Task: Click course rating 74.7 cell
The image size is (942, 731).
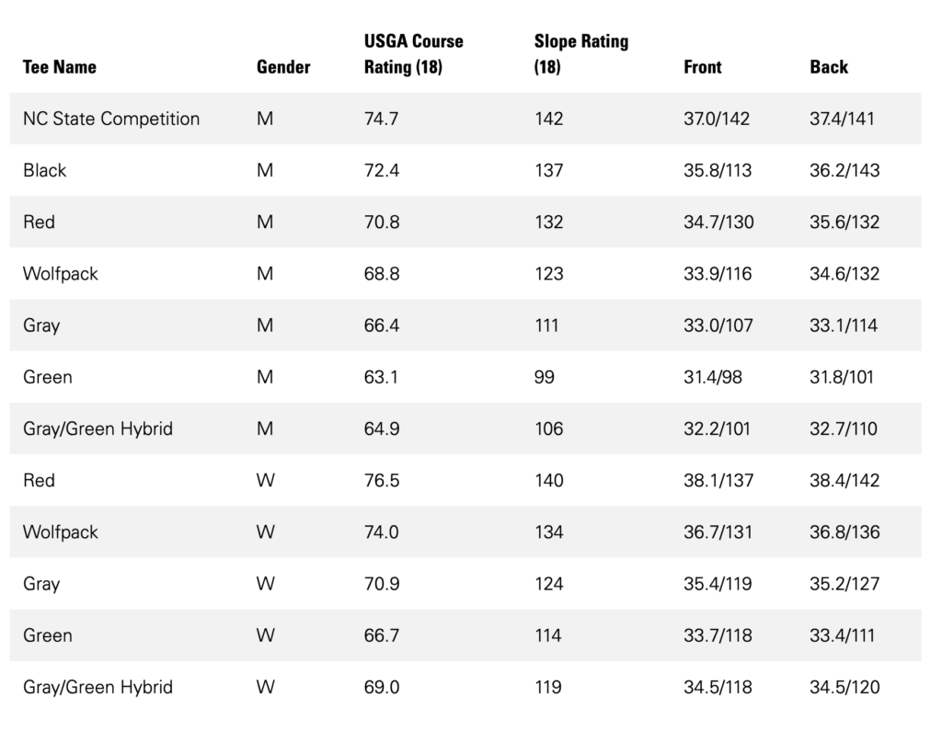Action: click(381, 119)
